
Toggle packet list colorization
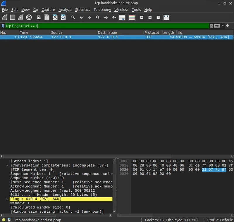tap(132, 17)
